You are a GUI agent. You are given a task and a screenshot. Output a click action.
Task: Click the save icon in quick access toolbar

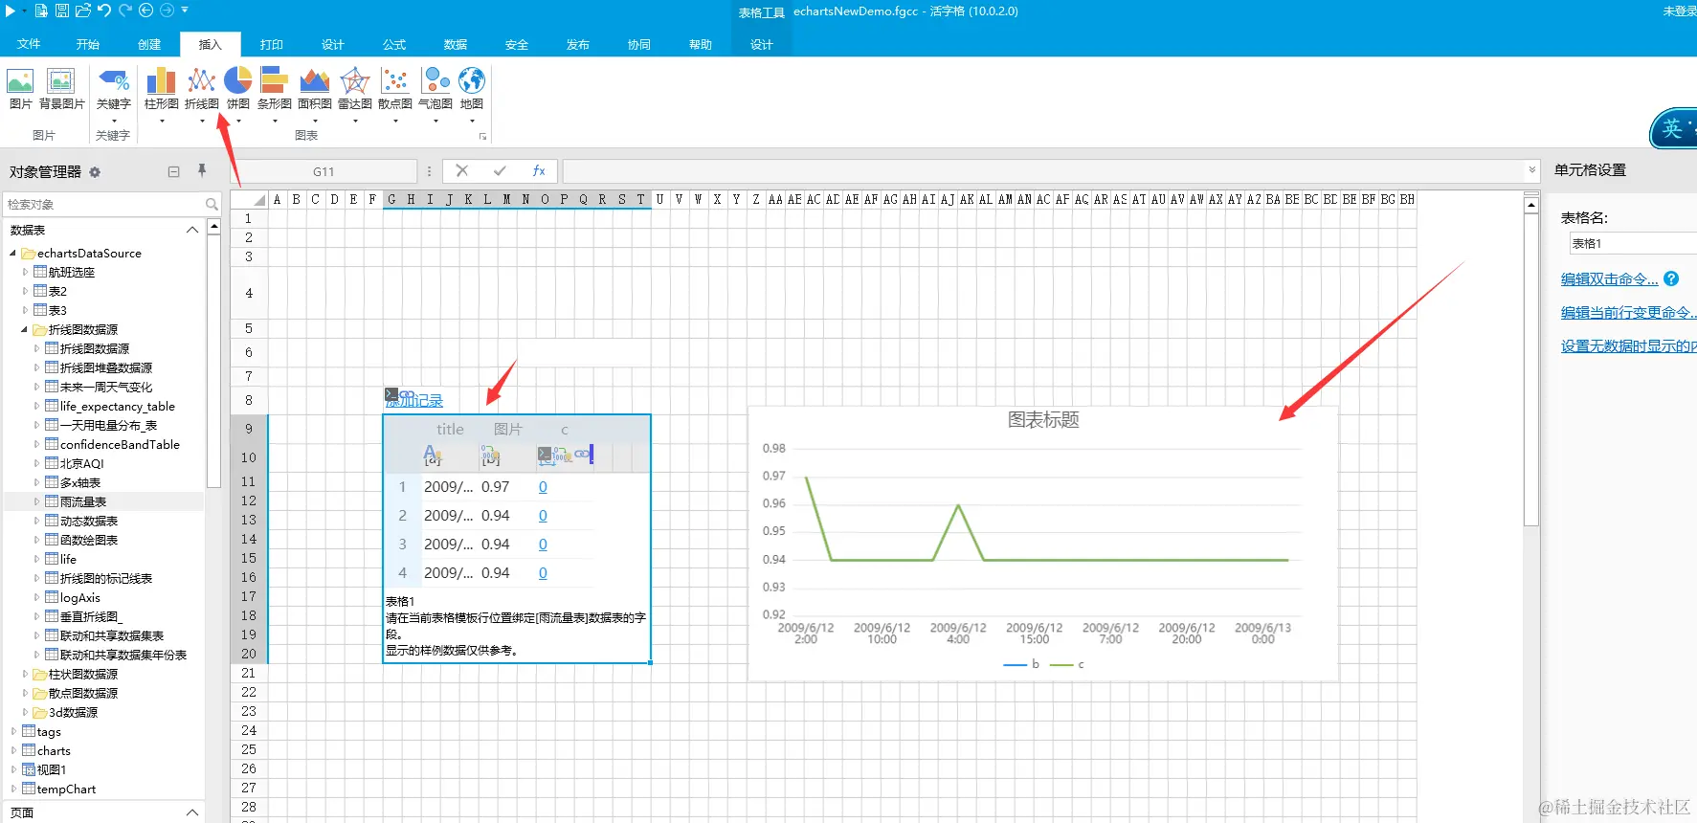tap(61, 11)
